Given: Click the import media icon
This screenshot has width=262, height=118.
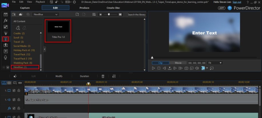Looking at the screenshot, I should [14, 15].
